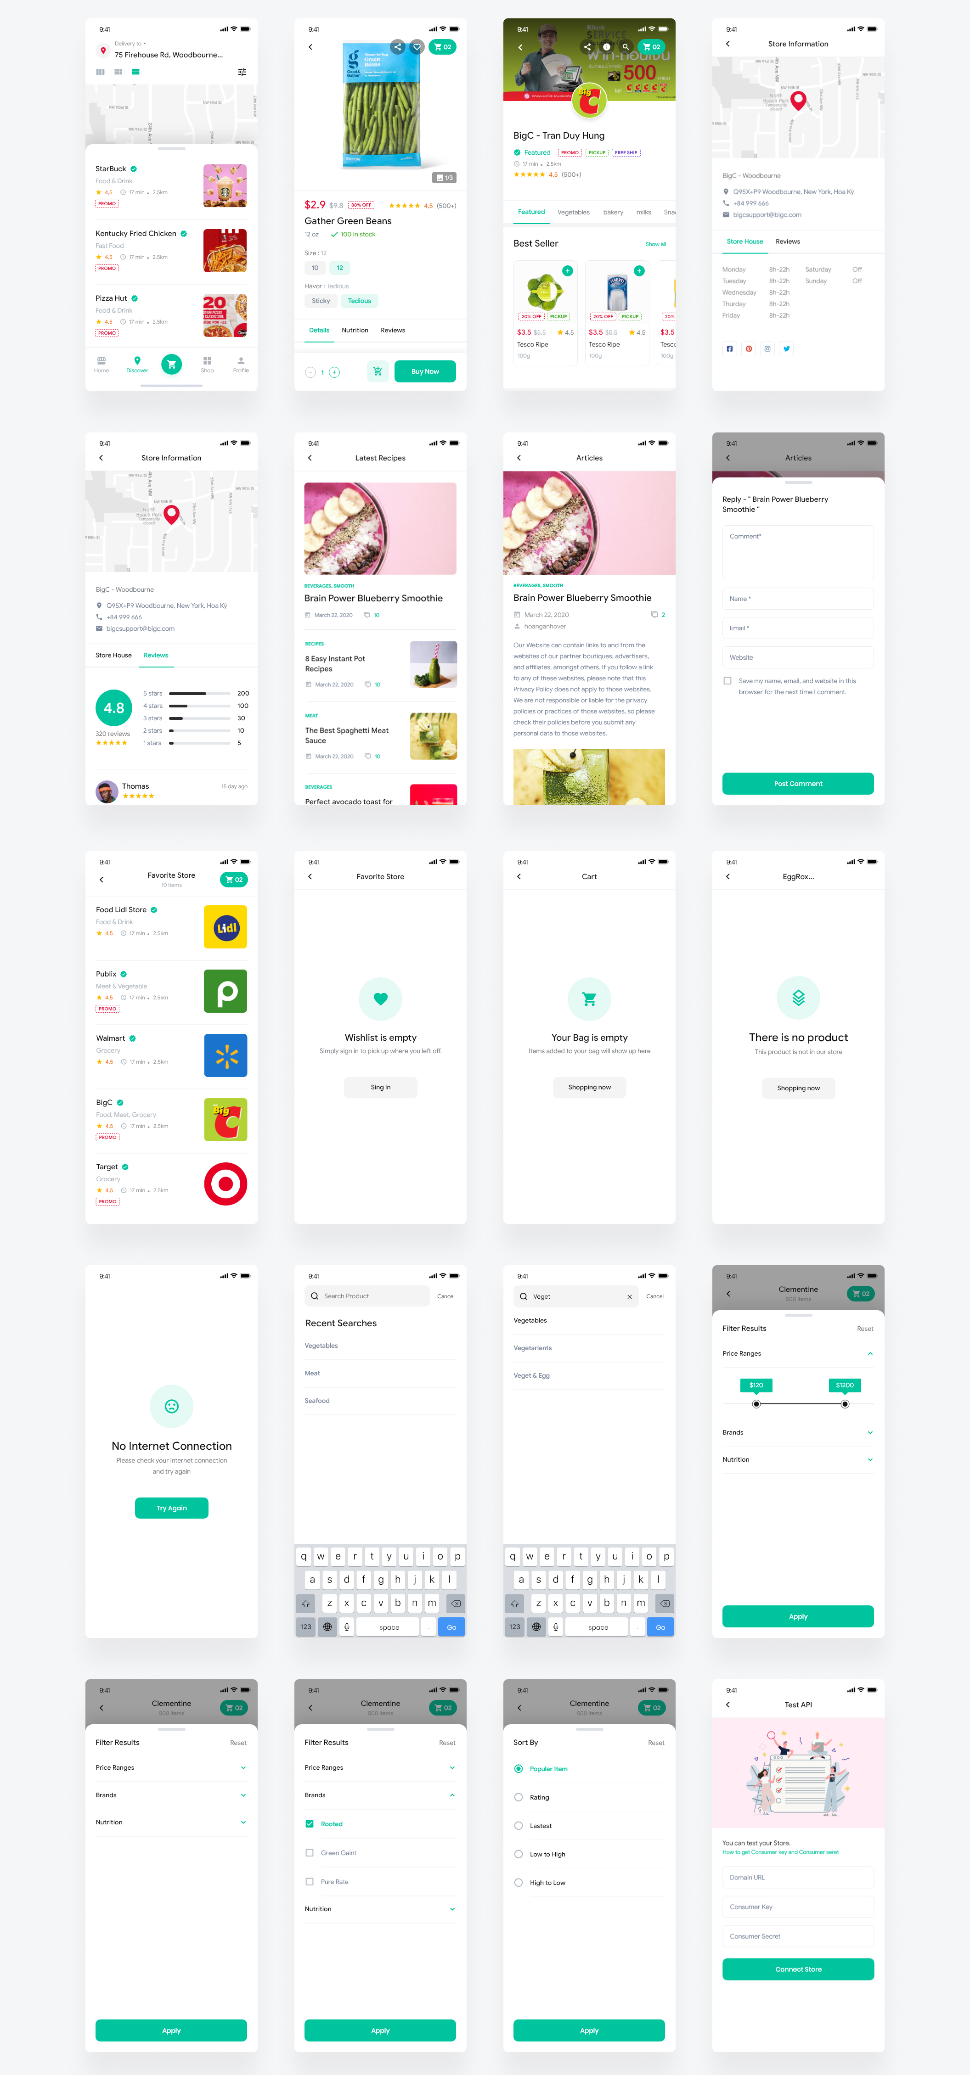This screenshot has height=2075, width=970.
Task: Select 'Popular Item' sort radio button
Action: click(x=519, y=1772)
